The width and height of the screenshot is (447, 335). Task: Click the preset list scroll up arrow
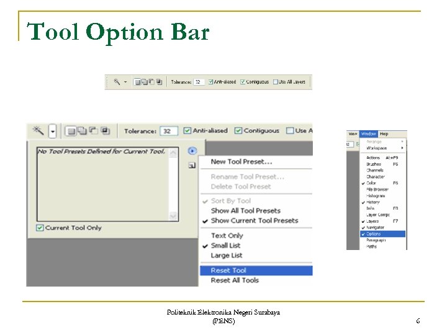coord(173,153)
